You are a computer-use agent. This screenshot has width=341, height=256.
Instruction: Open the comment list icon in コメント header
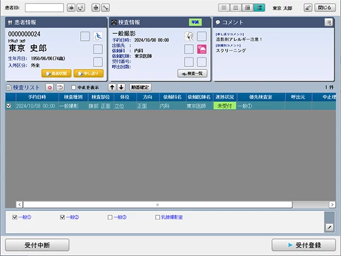tap(328, 22)
